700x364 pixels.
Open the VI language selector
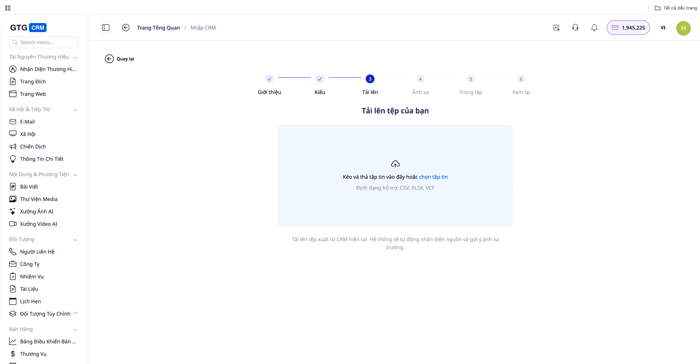coord(663,27)
